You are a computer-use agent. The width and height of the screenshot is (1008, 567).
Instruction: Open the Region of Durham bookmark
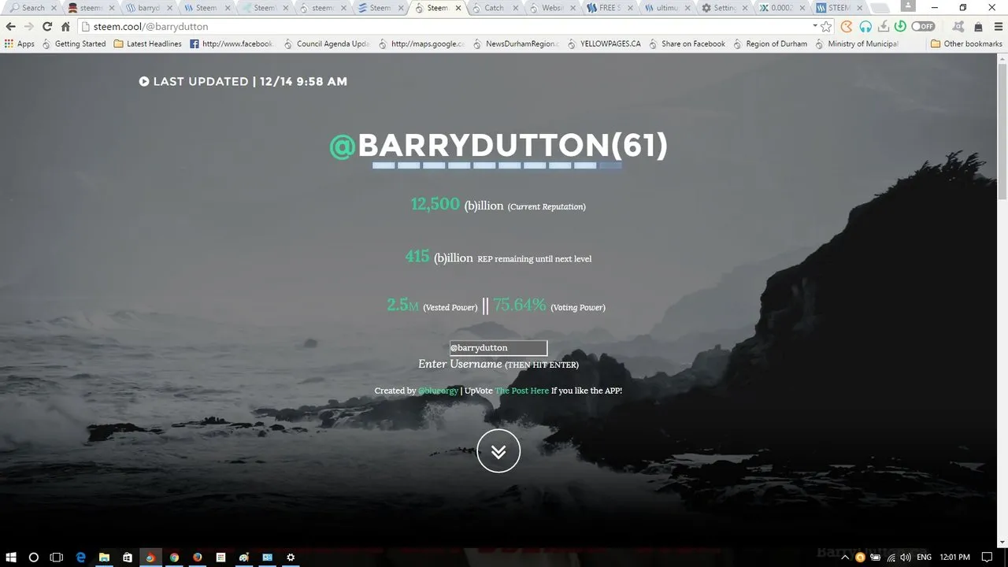tap(770, 44)
